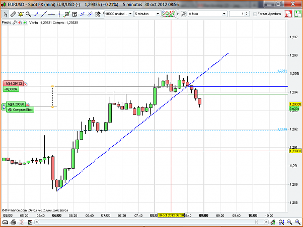
Task: Open the hammer and wrench tools icon
Action: (98, 14)
